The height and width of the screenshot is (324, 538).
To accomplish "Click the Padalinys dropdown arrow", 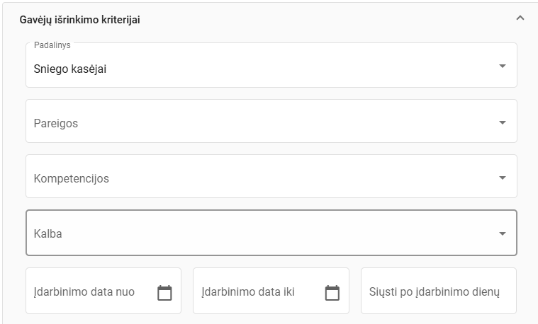I will point(502,66).
